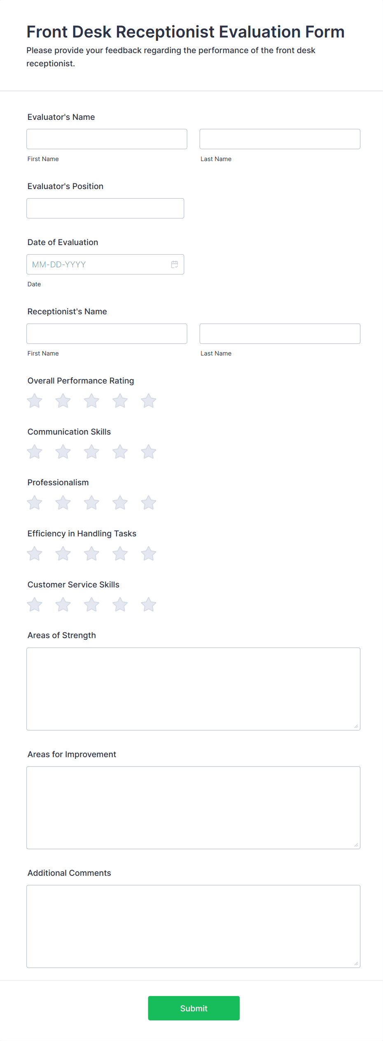The width and height of the screenshot is (383, 1041).
Task: Click the Evaluator's Last Name field
Action: [x=280, y=139]
